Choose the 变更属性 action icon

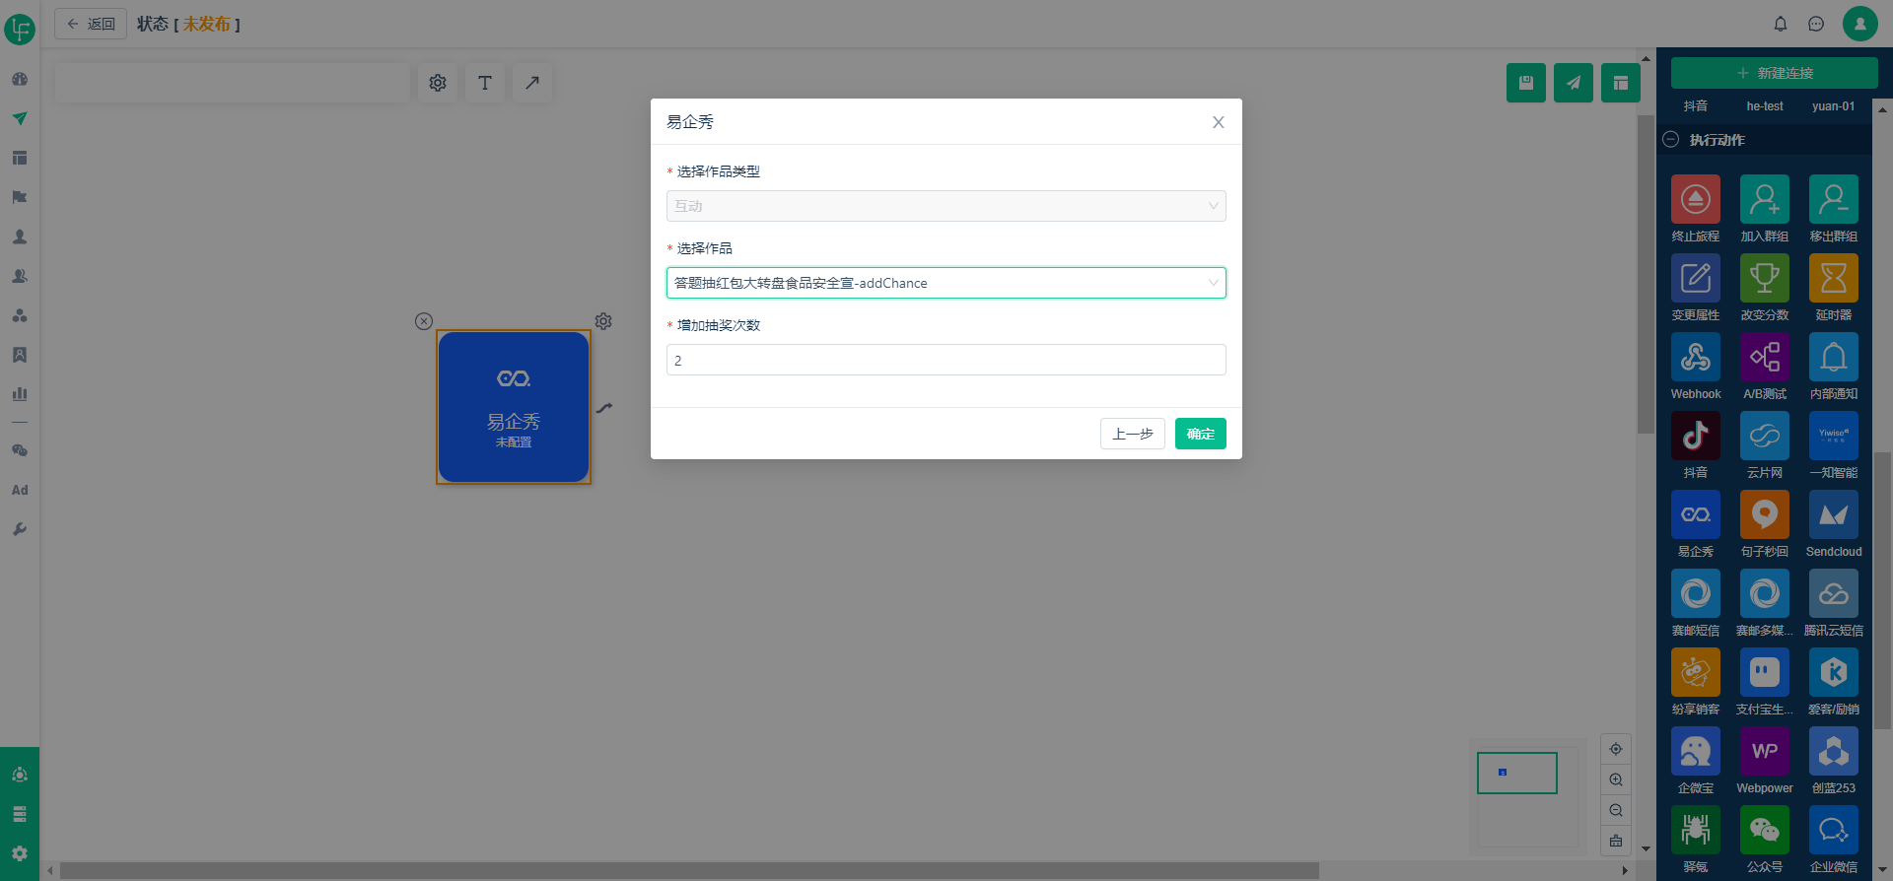(x=1695, y=278)
